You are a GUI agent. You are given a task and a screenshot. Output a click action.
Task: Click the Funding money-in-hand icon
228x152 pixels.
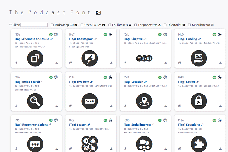pyautogui.click(x=199, y=58)
